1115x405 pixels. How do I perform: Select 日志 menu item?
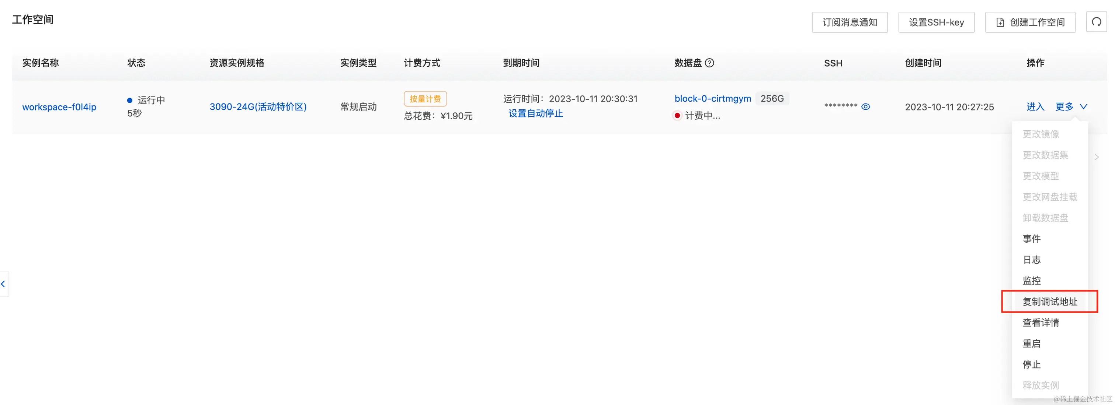[x=1050, y=260]
